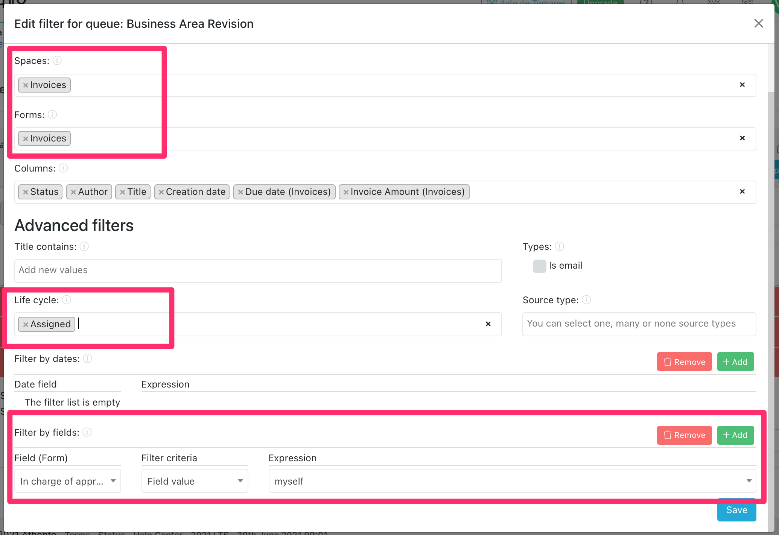779x535 pixels.
Task: Toggle the Is email checkbox
Action: [539, 266]
